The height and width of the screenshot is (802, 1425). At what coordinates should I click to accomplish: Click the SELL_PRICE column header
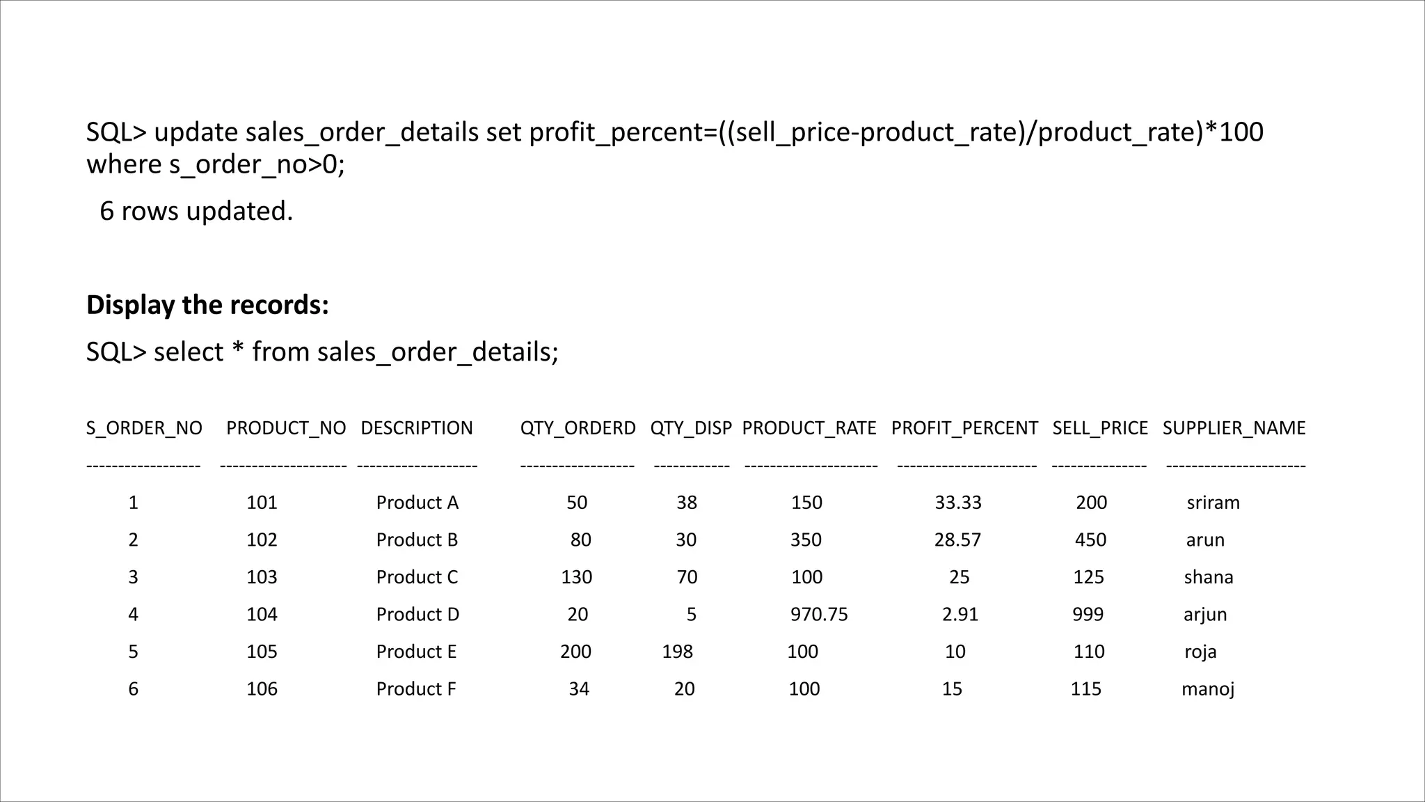tap(1100, 428)
